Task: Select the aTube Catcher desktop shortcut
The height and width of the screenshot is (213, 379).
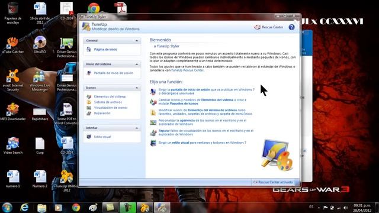Action: [13, 45]
